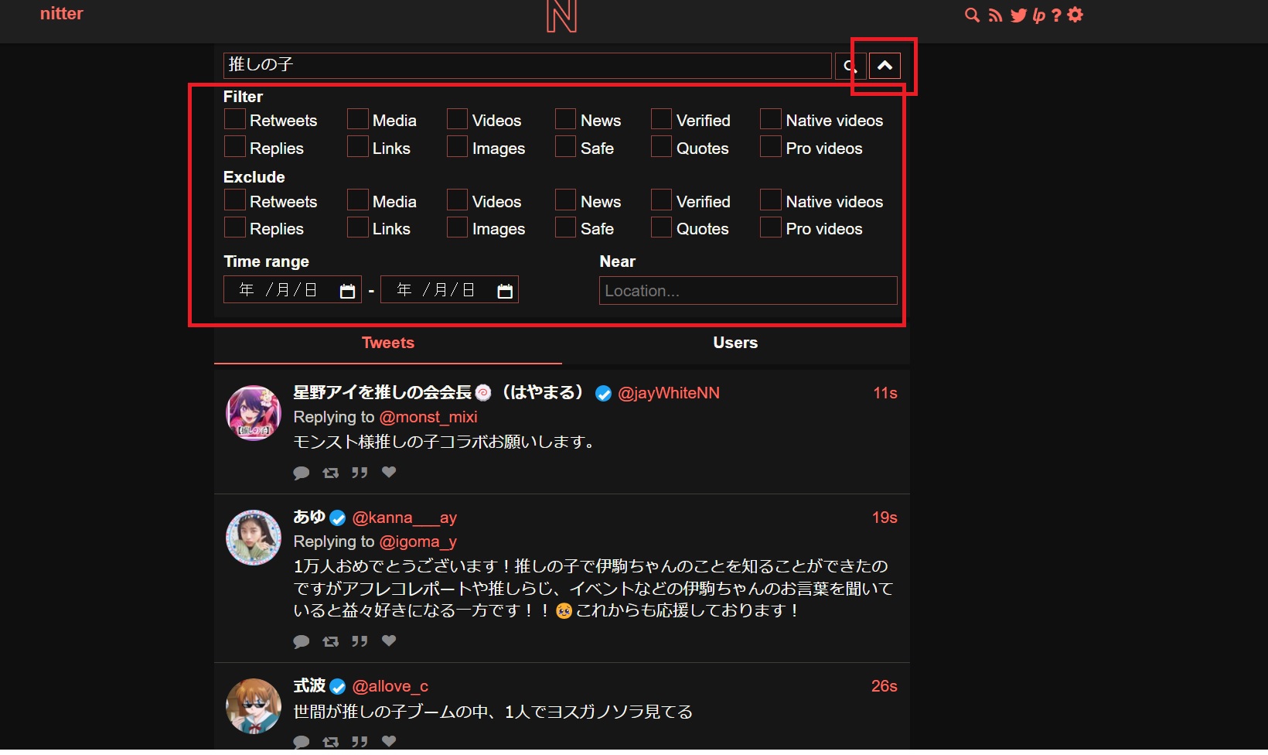Switch to the Users tab
The height and width of the screenshot is (755, 1268).
tap(735, 343)
